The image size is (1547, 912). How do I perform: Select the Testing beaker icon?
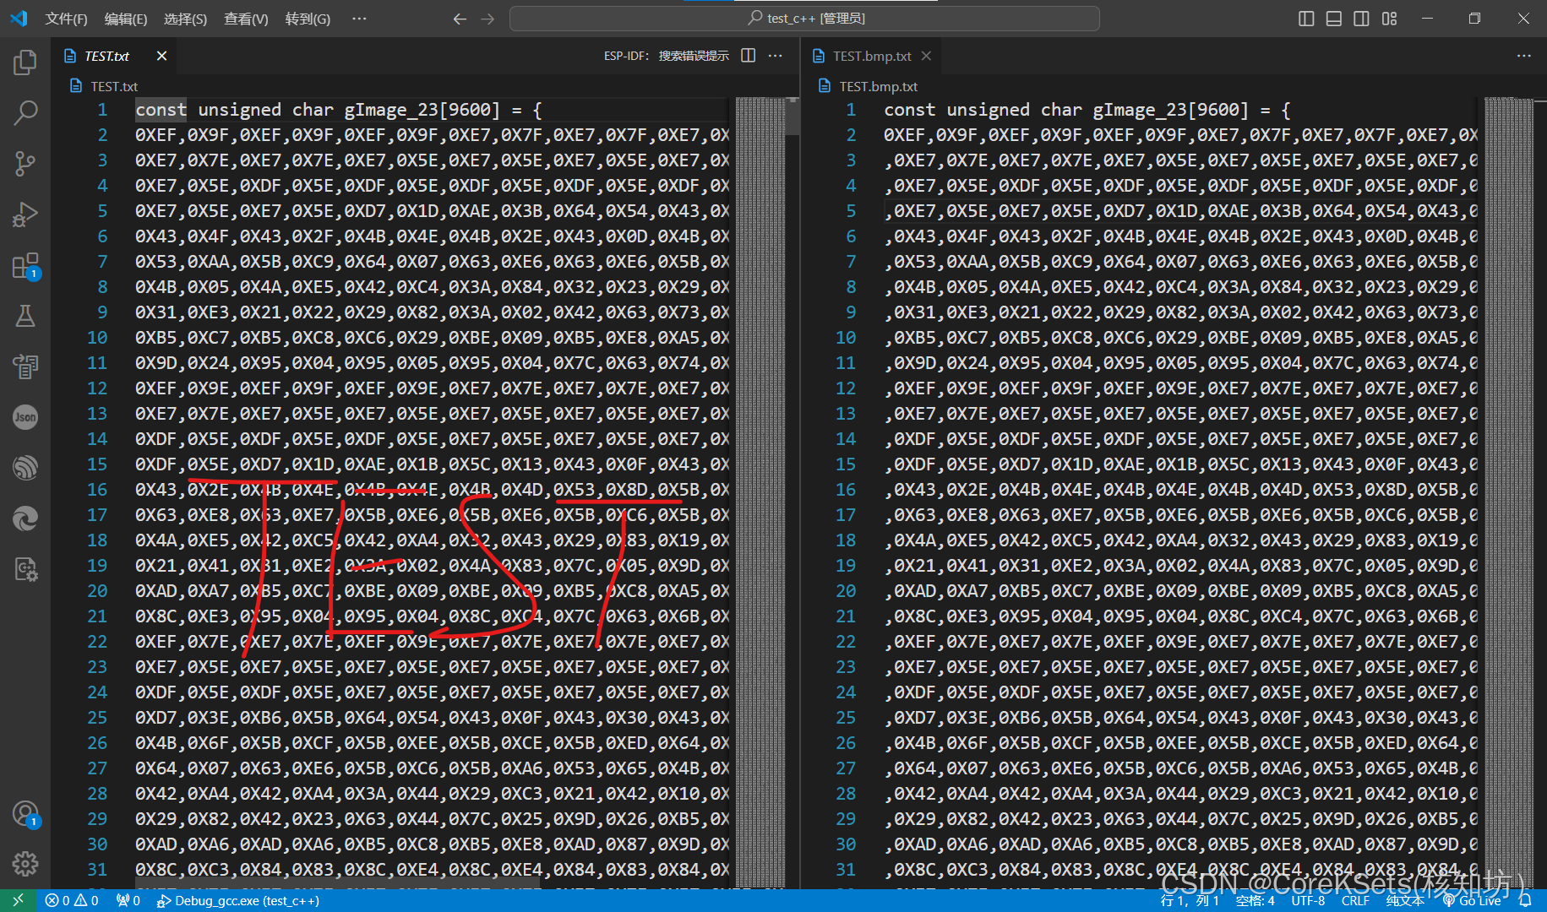pyautogui.click(x=25, y=315)
